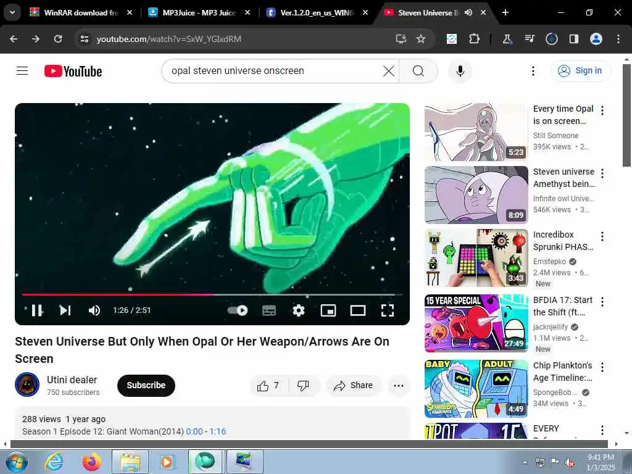The height and width of the screenshot is (474, 632).
Task: Jump to the 0:00 timestamp link
Action: (x=194, y=431)
